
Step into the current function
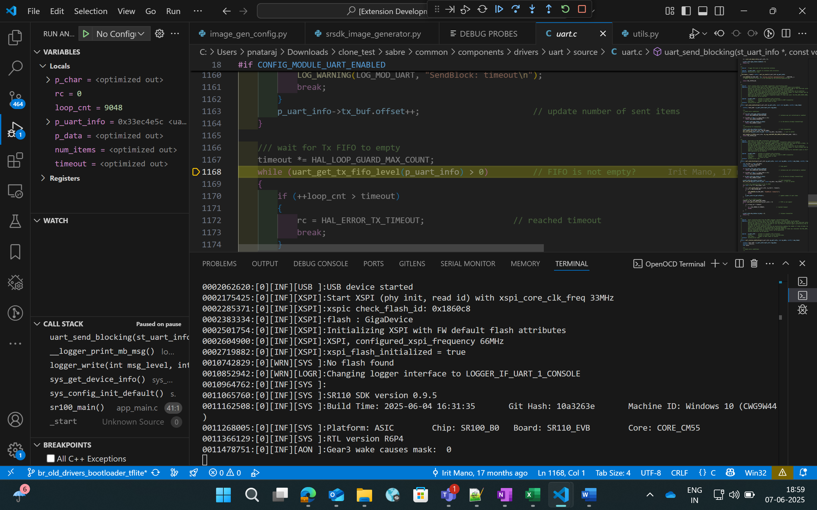coord(532,9)
